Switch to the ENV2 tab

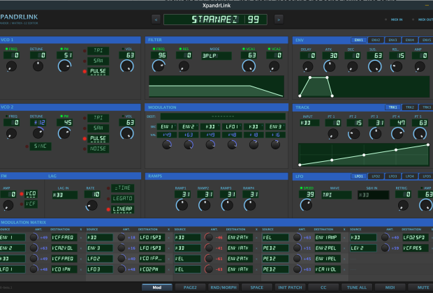tap(376, 40)
